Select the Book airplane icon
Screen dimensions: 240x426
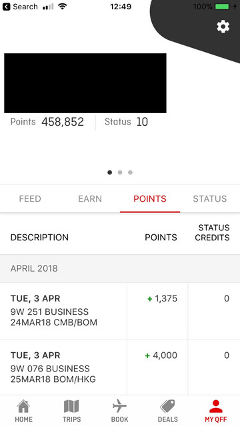tap(120, 406)
